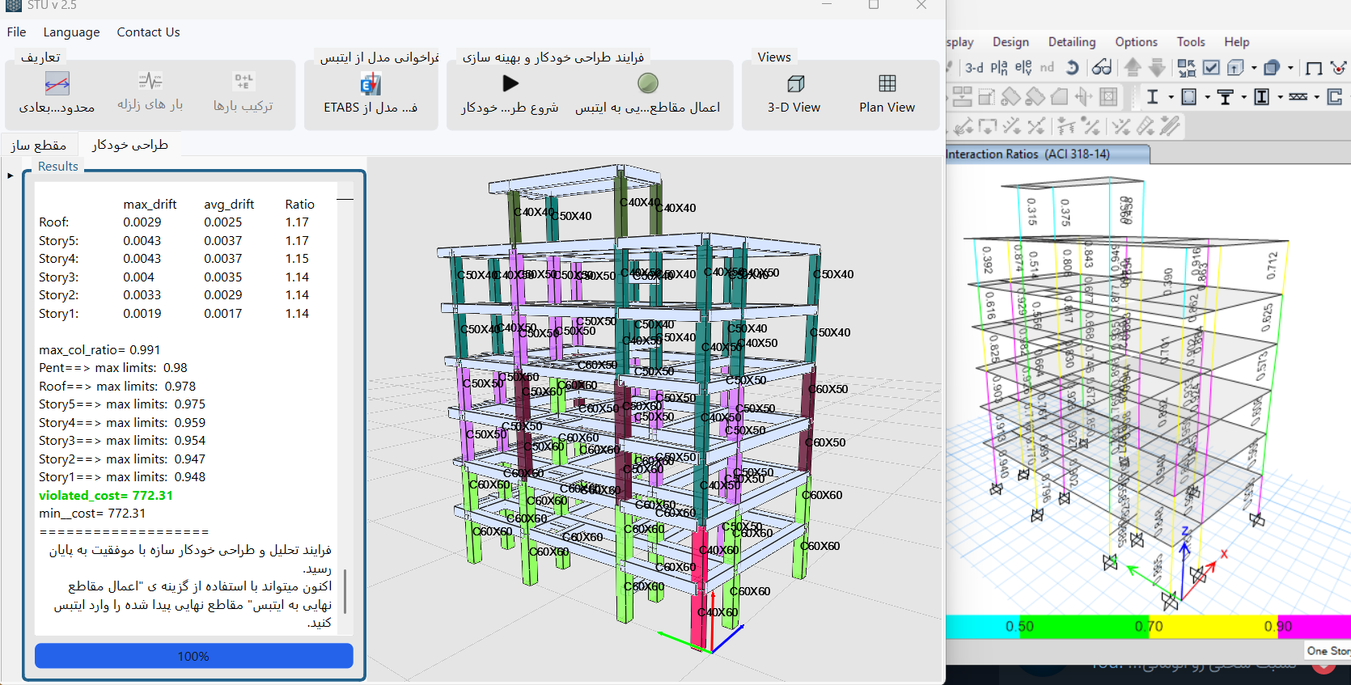Click the Contact Us menu link
The width and height of the screenshot is (1351, 685).
pyautogui.click(x=148, y=32)
